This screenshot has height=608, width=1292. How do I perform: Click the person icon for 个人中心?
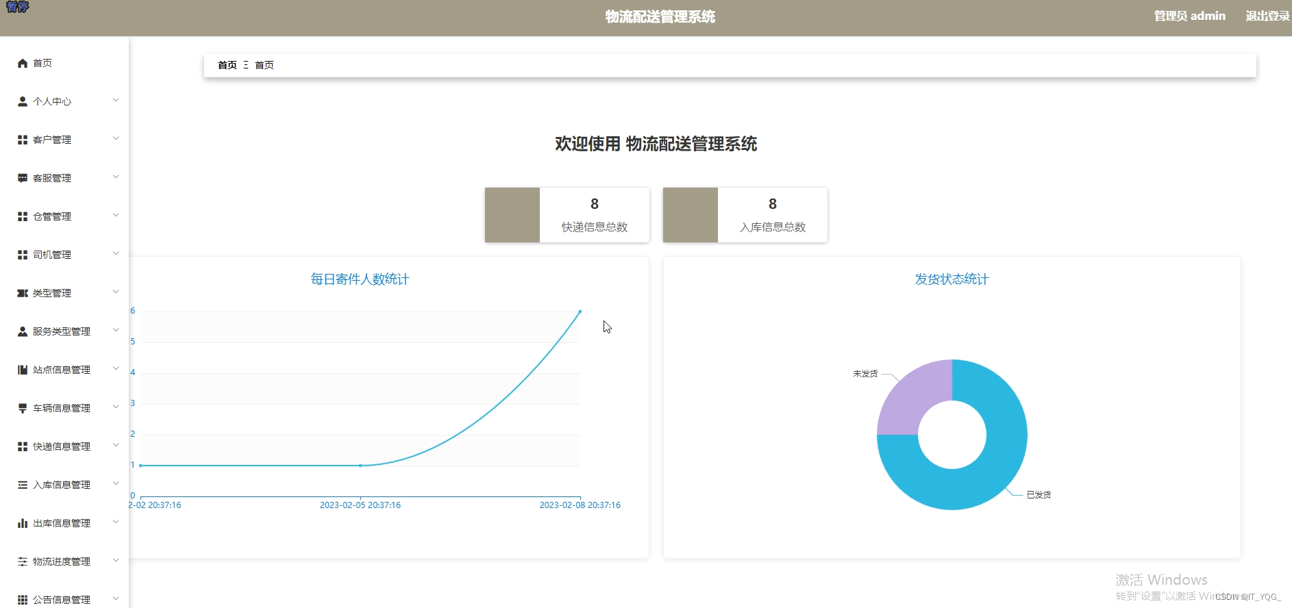click(x=23, y=101)
